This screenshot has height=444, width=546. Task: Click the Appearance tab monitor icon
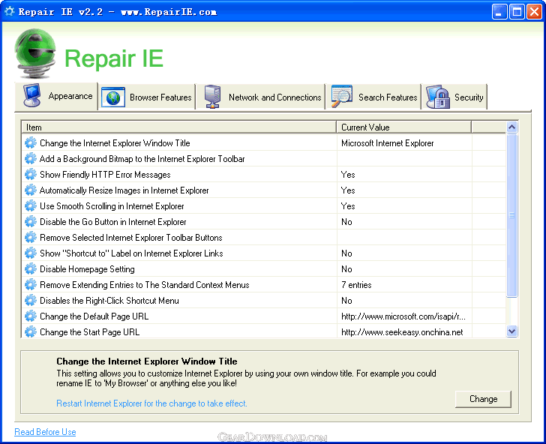(x=32, y=95)
